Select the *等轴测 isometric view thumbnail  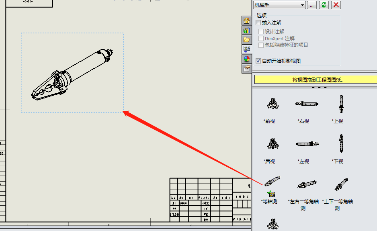point(272,181)
